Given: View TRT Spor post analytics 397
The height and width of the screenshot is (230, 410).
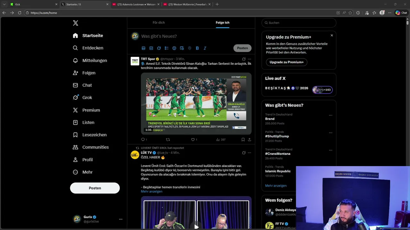Looking at the screenshot, I should click(x=221, y=140).
